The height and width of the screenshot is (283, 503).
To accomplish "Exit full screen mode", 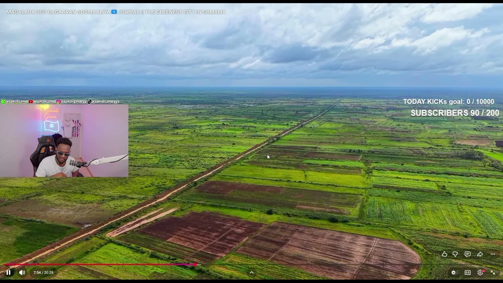I will 493,272.
